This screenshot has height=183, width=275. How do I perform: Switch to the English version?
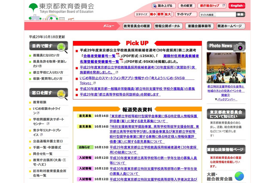coord(237,6)
